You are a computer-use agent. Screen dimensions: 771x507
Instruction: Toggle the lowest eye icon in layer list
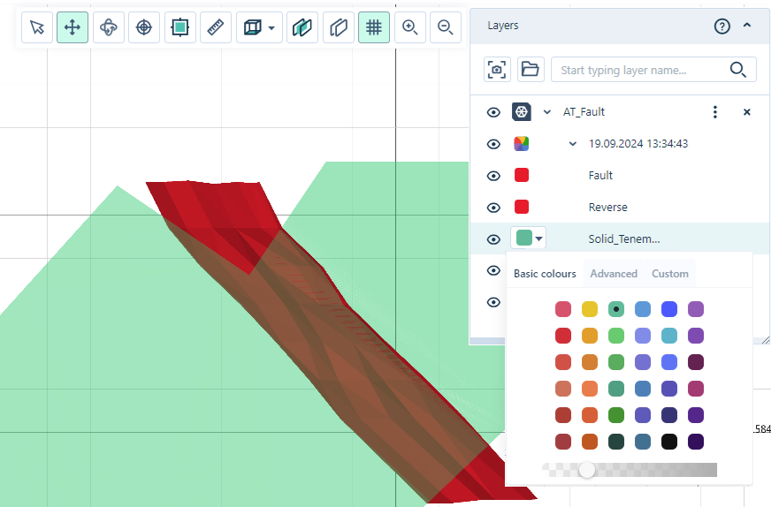pos(493,302)
